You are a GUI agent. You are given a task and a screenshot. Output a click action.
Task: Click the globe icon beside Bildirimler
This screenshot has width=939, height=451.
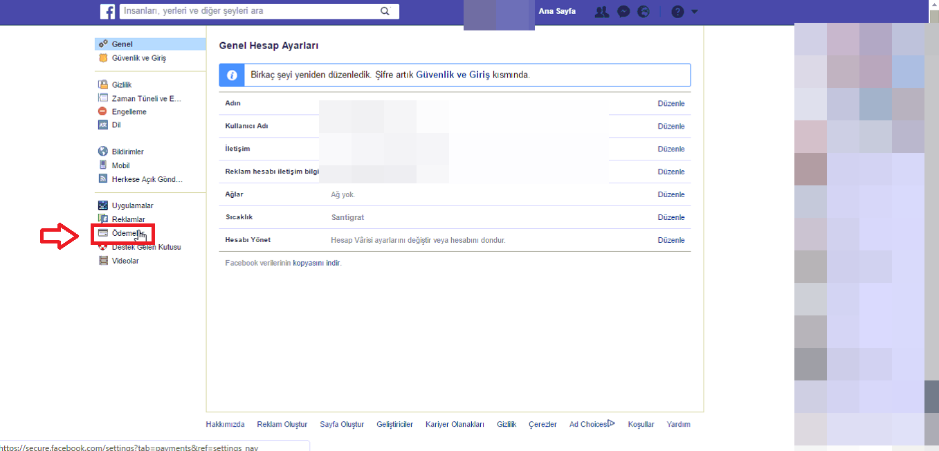103,151
